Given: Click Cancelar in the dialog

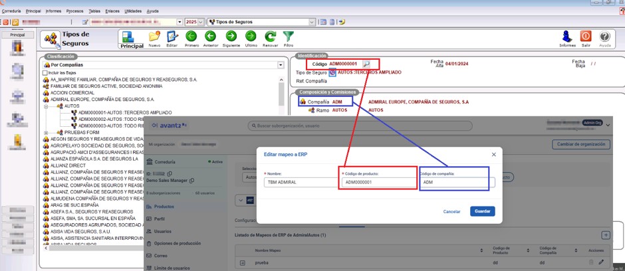Looking at the screenshot, I should (x=451, y=212).
